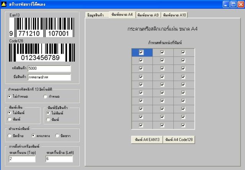Click the Top margin input field
Image resolution: width=245 pixels, height=170 pixels.
[x=22, y=159]
